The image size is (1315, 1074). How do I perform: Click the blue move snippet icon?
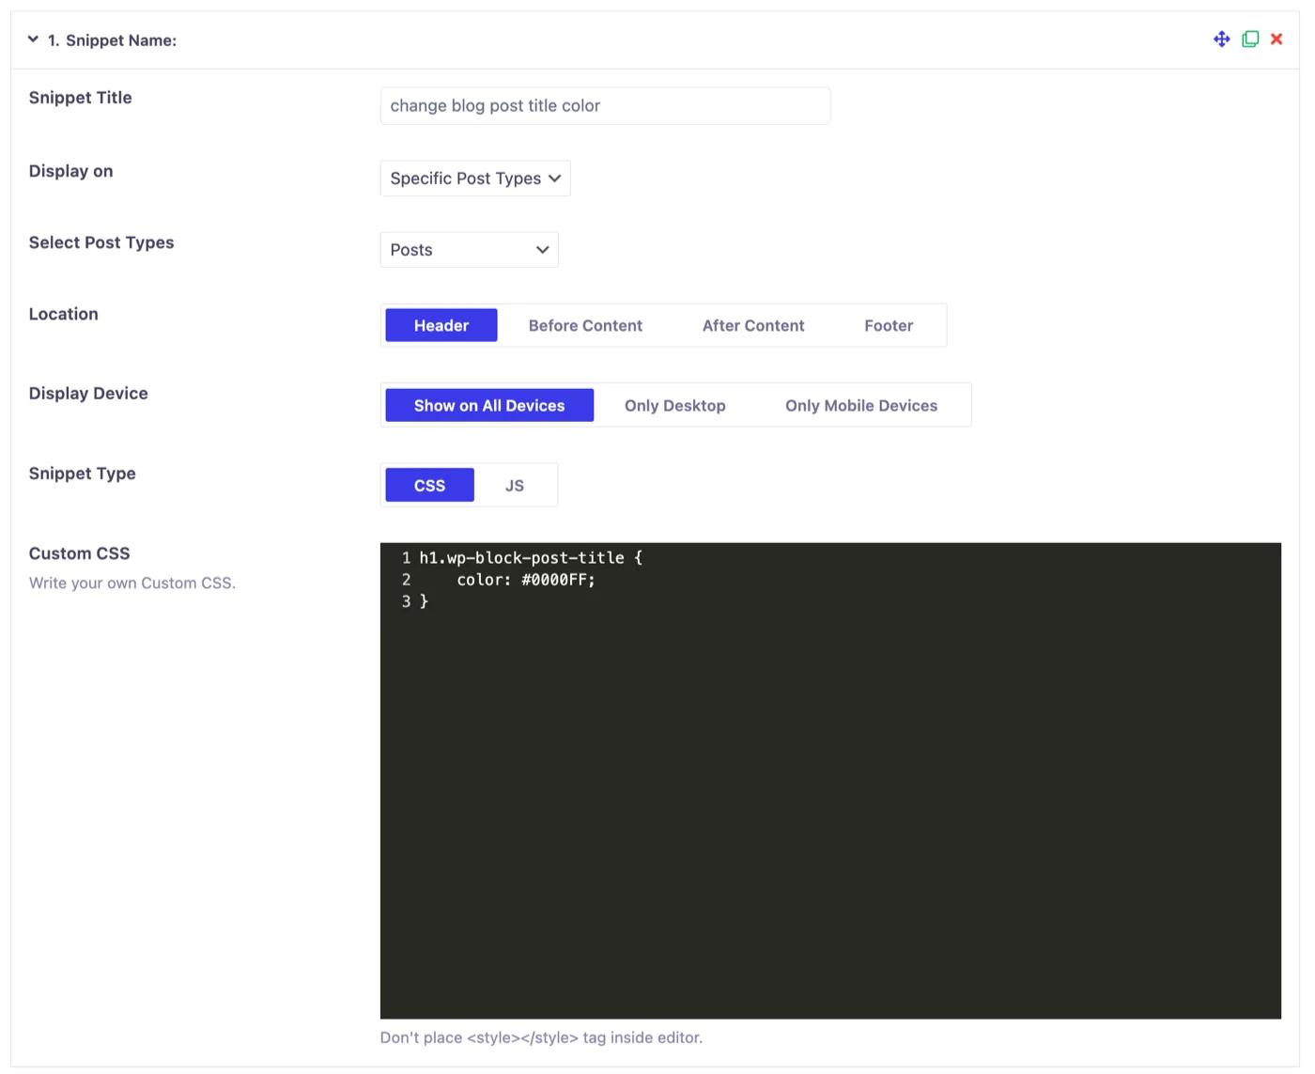(1221, 39)
